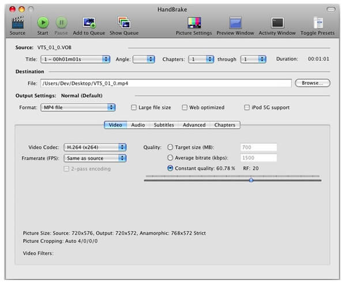This screenshot has width=346, height=282.
Task: Select Average bitrate (kbps) radio button
Action: tap(170, 157)
